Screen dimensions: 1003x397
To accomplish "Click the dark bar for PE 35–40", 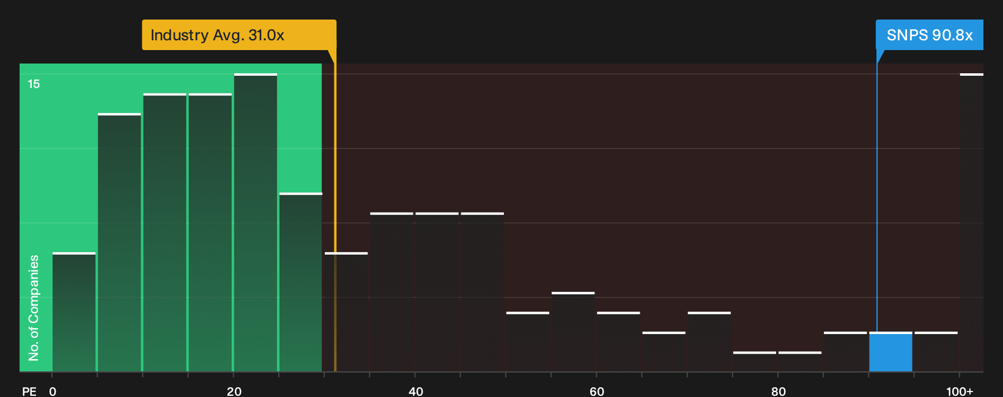I will tap(391, 292).
